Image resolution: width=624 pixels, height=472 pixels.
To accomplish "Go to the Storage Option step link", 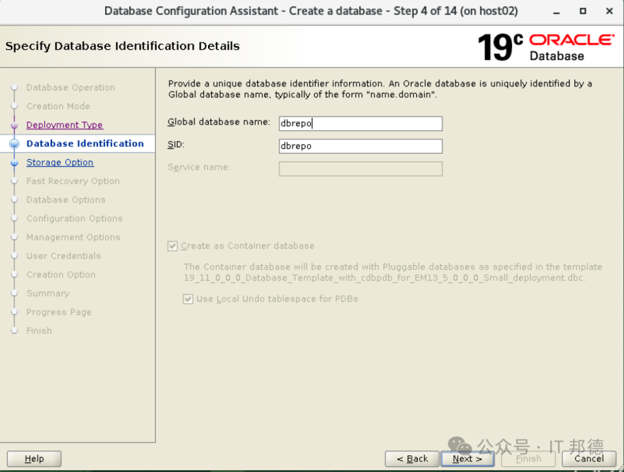I will 60,162.
